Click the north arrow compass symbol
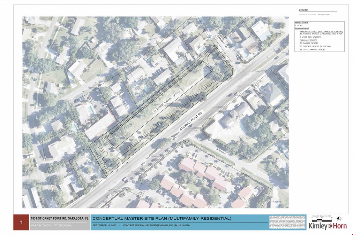This screenshot has width=353, height=235. pos(339,219)
